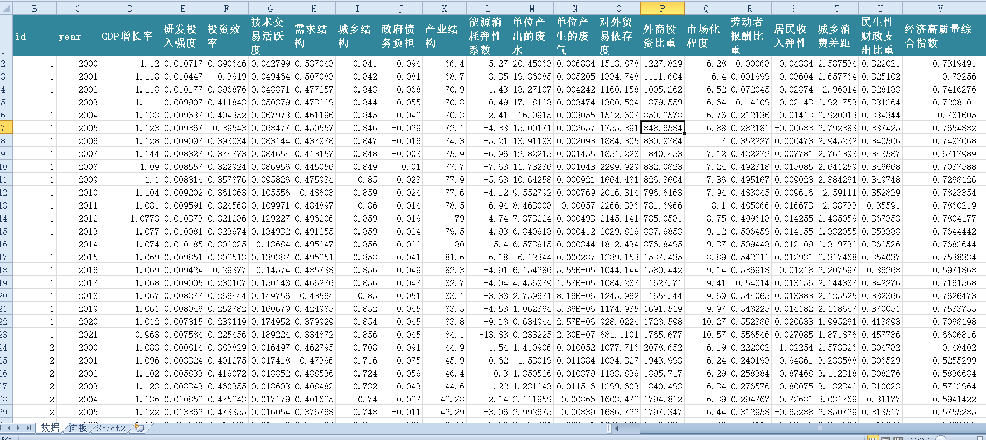Switch to the 数据 sheet tab
The width and height of the screenshot is (986, 440).
(50, 428)
